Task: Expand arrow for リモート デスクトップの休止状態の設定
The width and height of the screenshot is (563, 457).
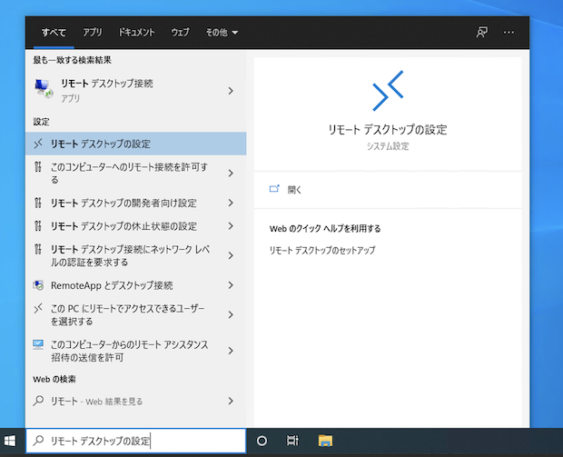Action: [231, 226]
